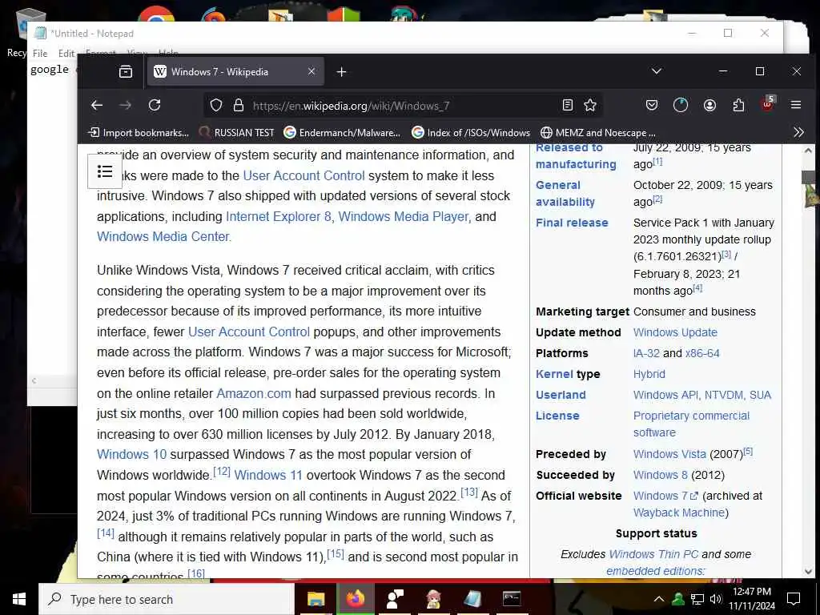Jump to citation [14]

[105, 533]
